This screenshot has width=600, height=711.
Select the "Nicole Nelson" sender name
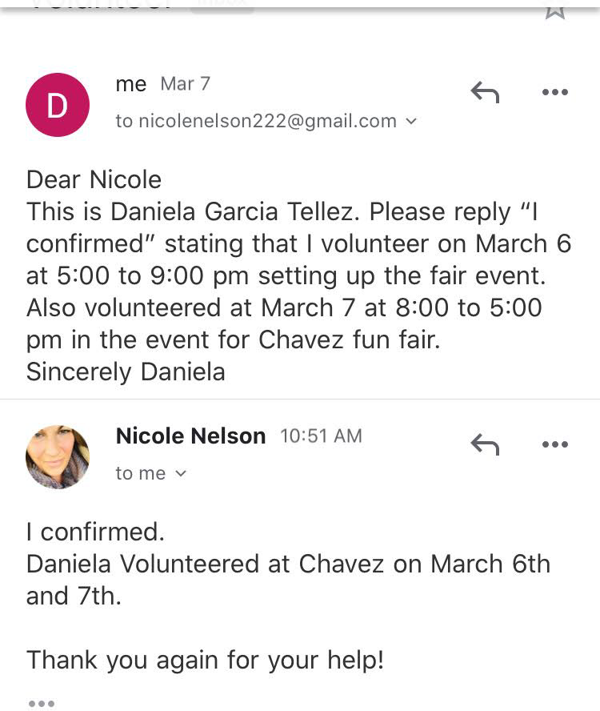click(190, 436)
